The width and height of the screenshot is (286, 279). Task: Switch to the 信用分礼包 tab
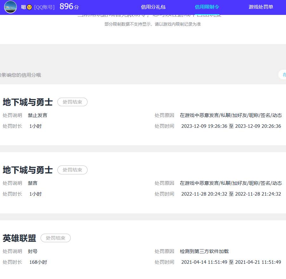coord(153,7)
